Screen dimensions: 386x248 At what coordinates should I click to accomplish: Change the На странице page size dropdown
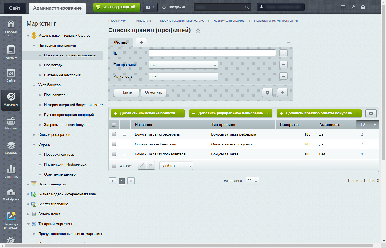[252, 181]
